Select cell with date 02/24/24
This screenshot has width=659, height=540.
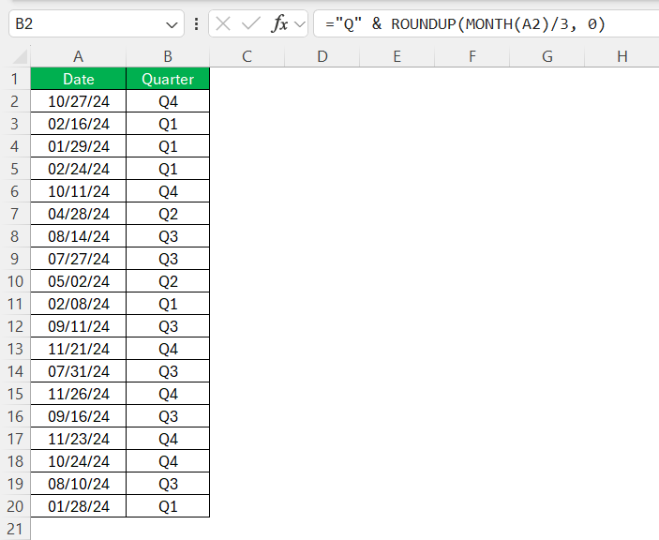pos(78,169)
